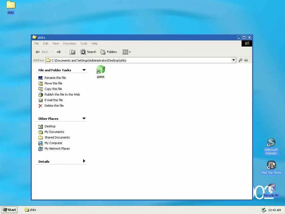The height and width of the screenshot is (214, 285).
Task: Click the Windows flag throbber icon
Action: coord(247,43)
